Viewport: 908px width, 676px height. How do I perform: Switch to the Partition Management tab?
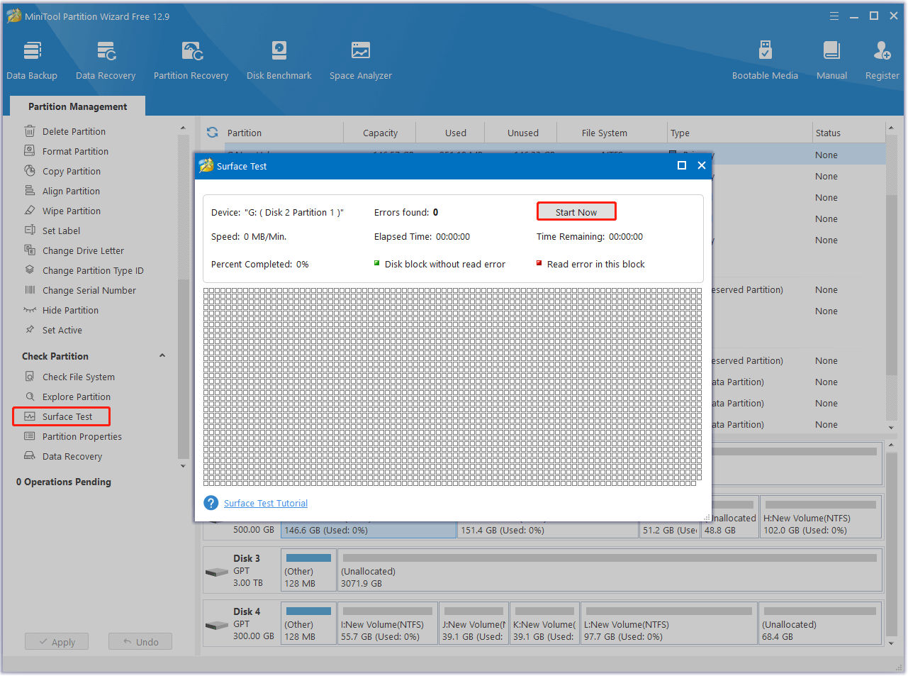pos(78,106)
